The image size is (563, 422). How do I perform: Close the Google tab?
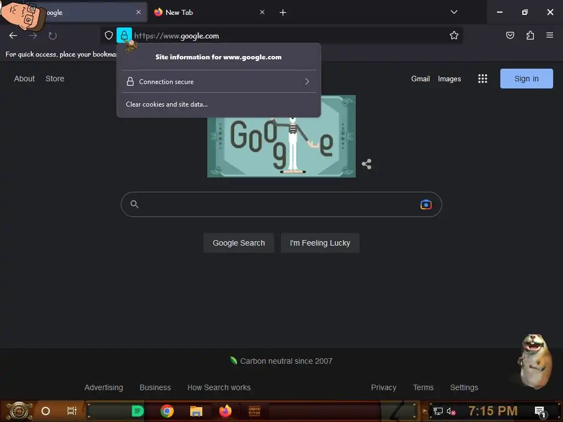[139, 12]
